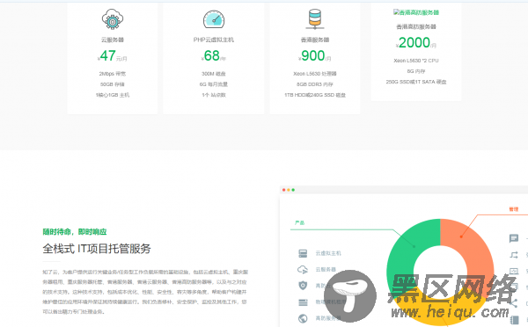The width and height of the screenshot is (528, 327).
Task: Click the 2Mbps 带宽 spec line
Action: coord(113,74)
